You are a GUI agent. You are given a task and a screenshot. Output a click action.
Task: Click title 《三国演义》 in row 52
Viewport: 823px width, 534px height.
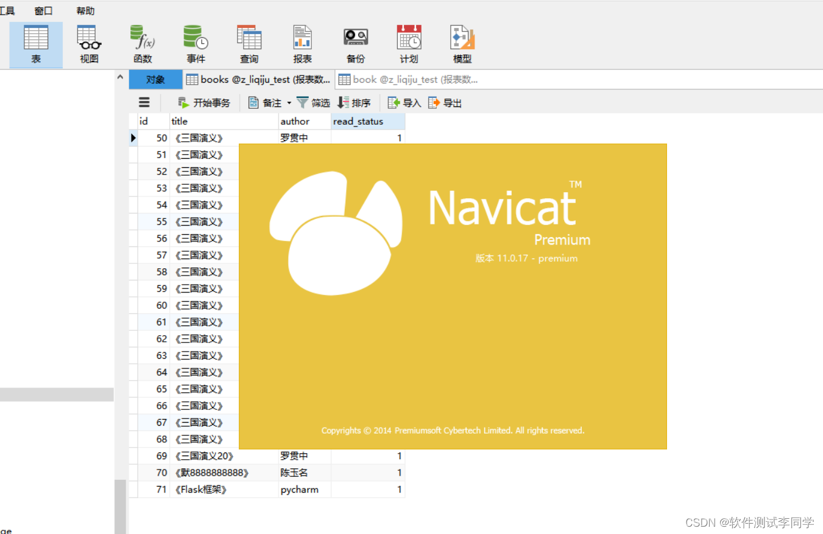coord(204,172)
